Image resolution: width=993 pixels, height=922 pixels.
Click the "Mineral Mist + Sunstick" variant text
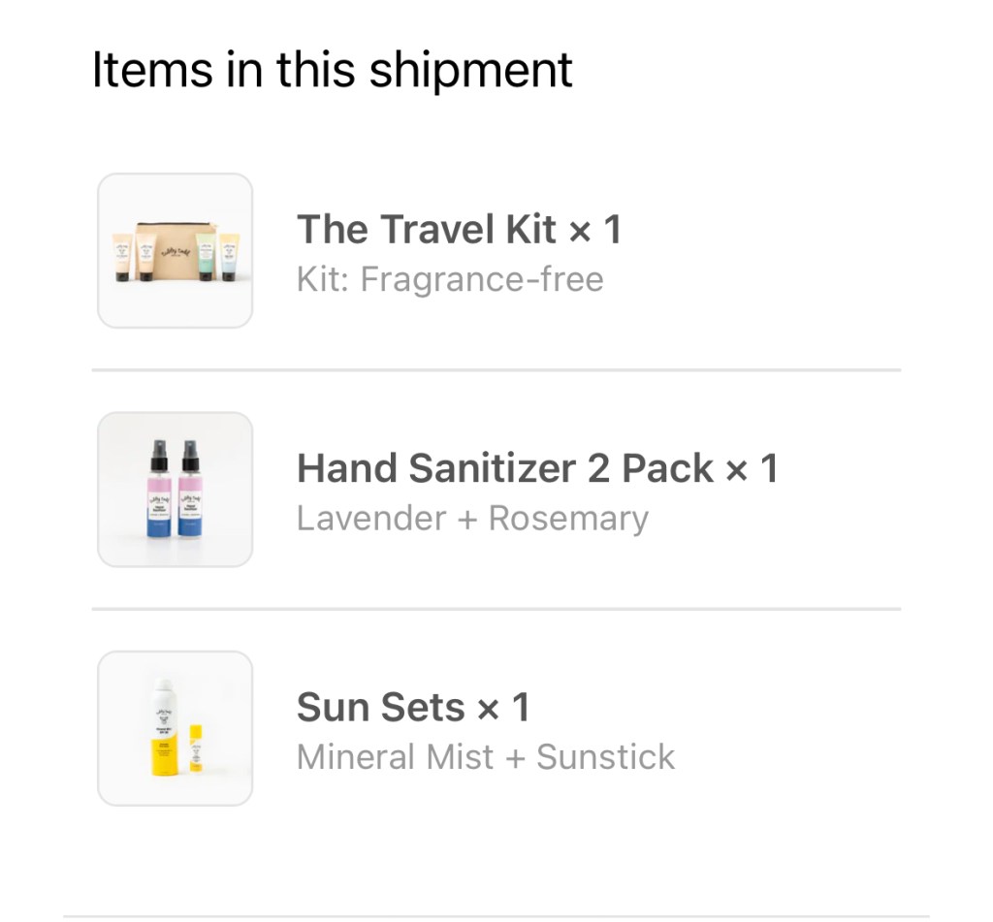pos(486,757)
